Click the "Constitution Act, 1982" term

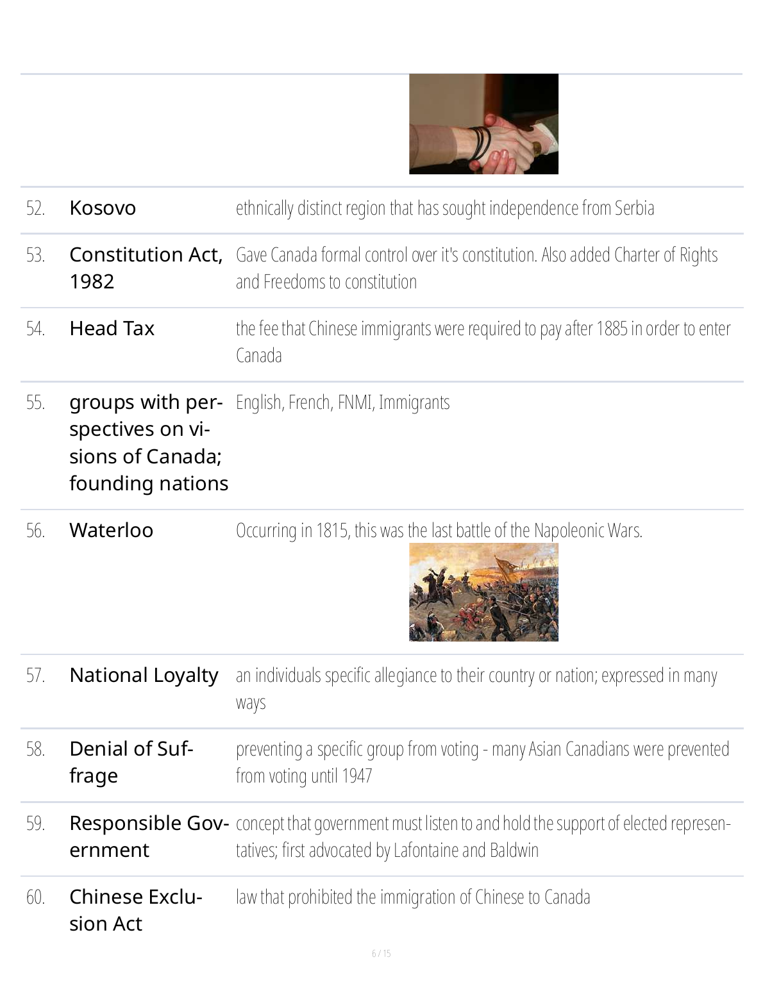point(146,268)
